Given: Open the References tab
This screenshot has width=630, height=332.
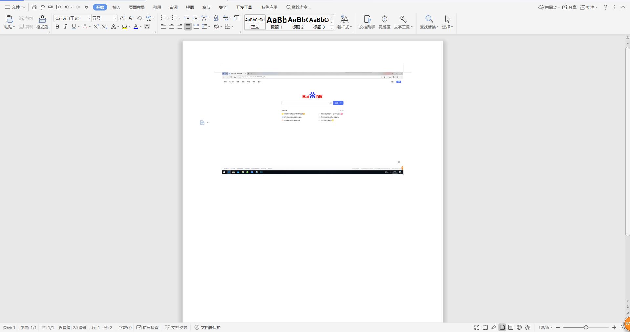Looking at the screenshot, I should coord(157,7).
